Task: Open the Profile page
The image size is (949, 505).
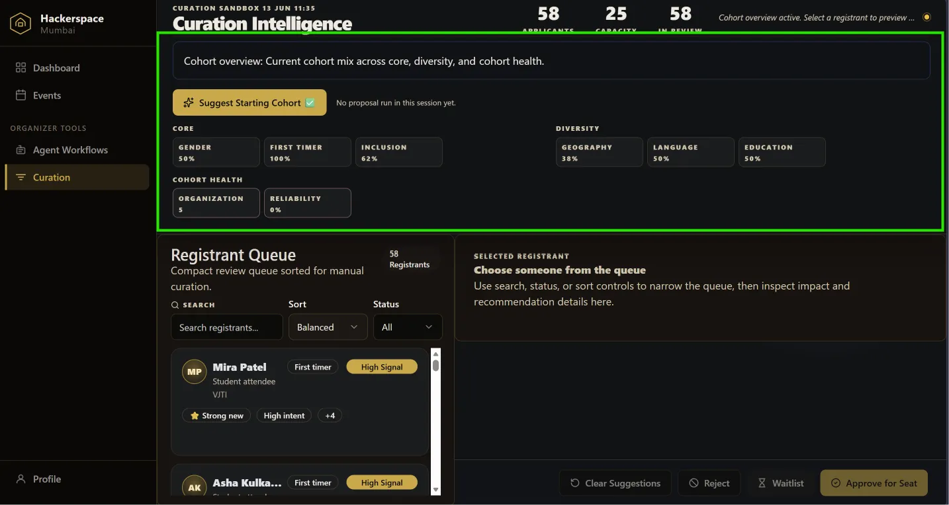Action: [77, 479]
